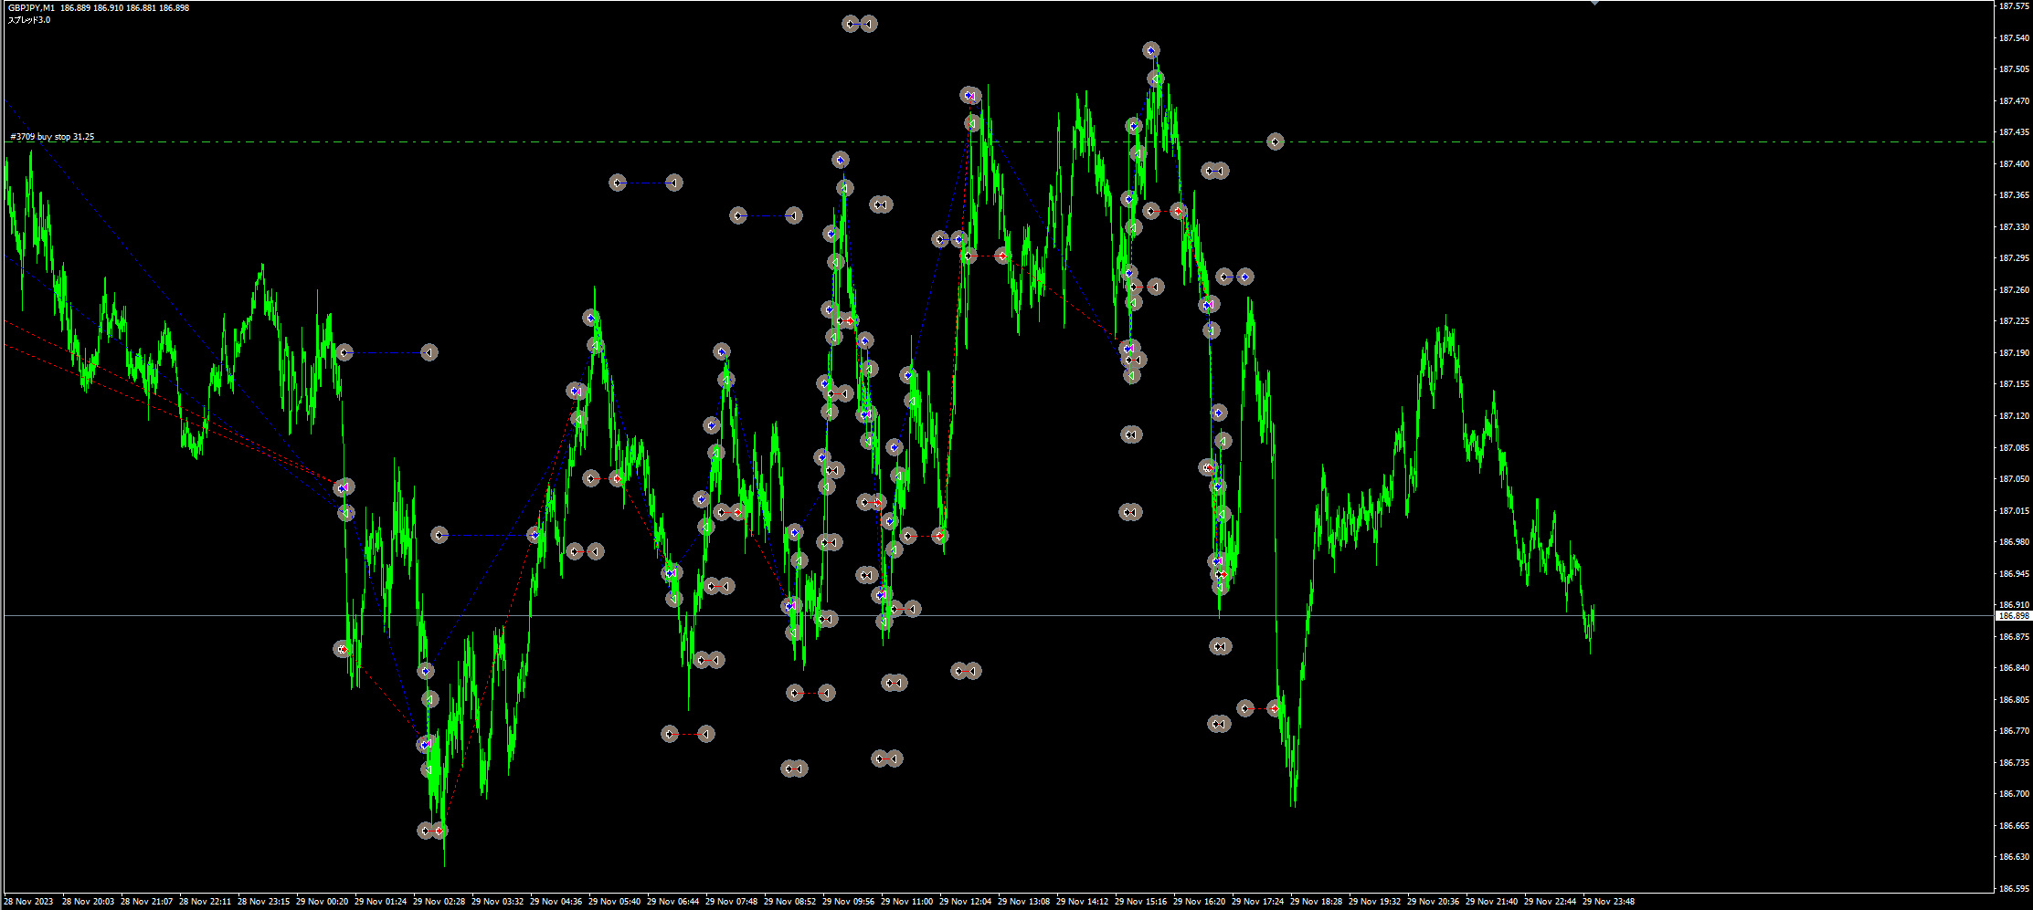Click the 28 Nov 22:11 time label
This screenshot has height=910, width=2033.
pos(206,902)
